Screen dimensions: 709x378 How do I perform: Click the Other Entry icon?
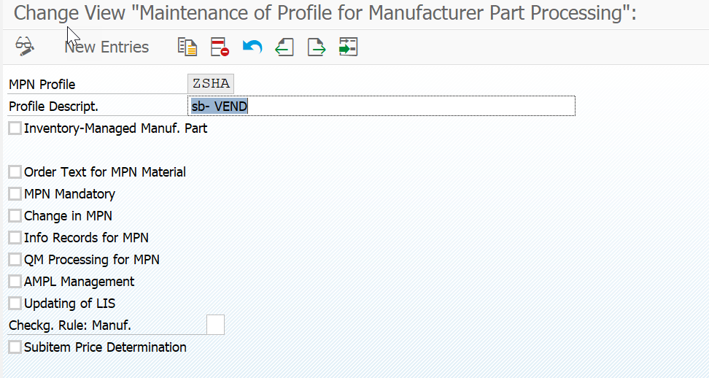348,47
